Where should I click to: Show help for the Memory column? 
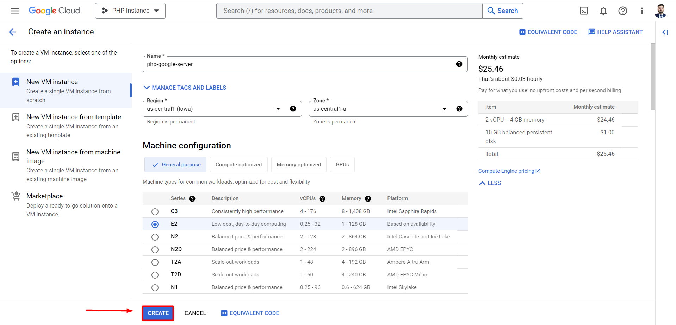pos(368,199)
